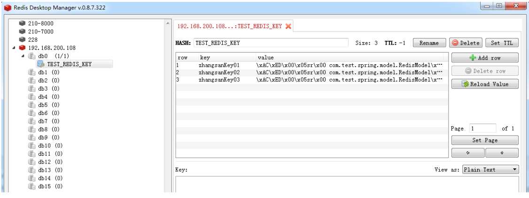Click the db12 database icon
529x198 pixels.
coord(32,161)
